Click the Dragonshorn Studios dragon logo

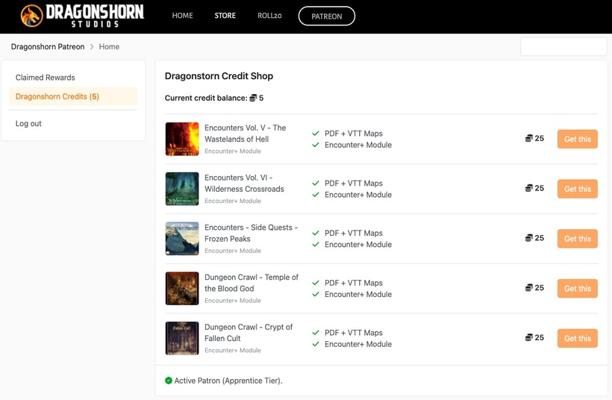[32, 16]
